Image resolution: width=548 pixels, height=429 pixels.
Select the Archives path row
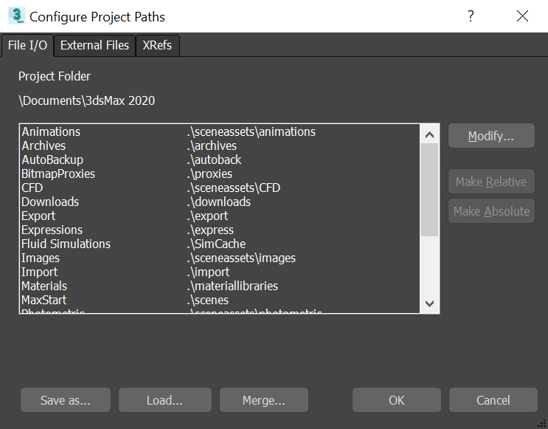click(220, 146)
